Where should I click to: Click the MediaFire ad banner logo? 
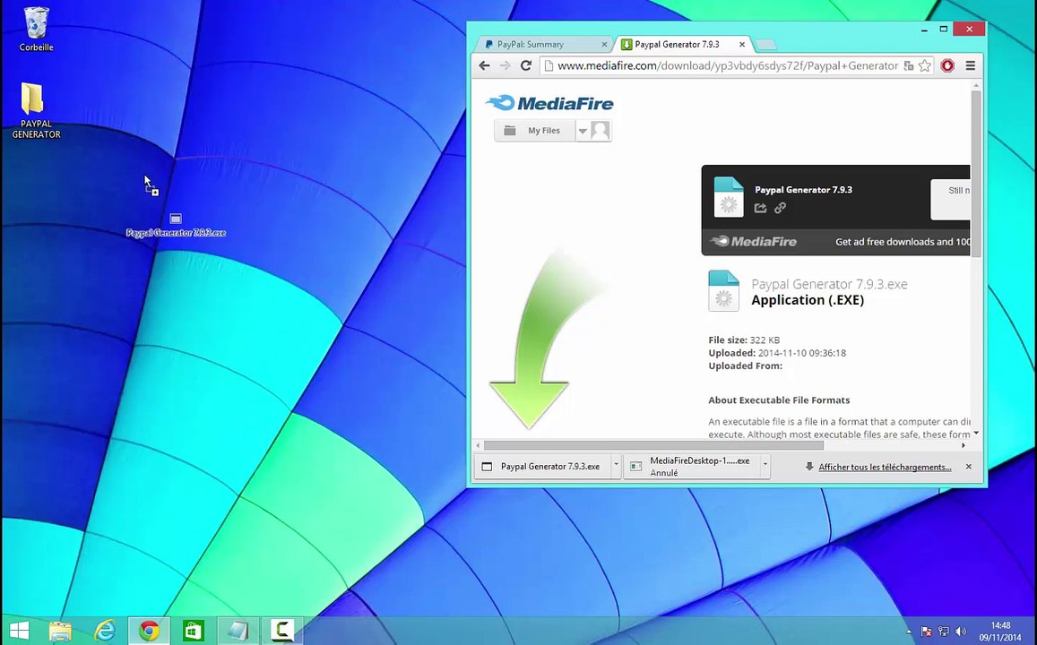click(x=753, y=241)
